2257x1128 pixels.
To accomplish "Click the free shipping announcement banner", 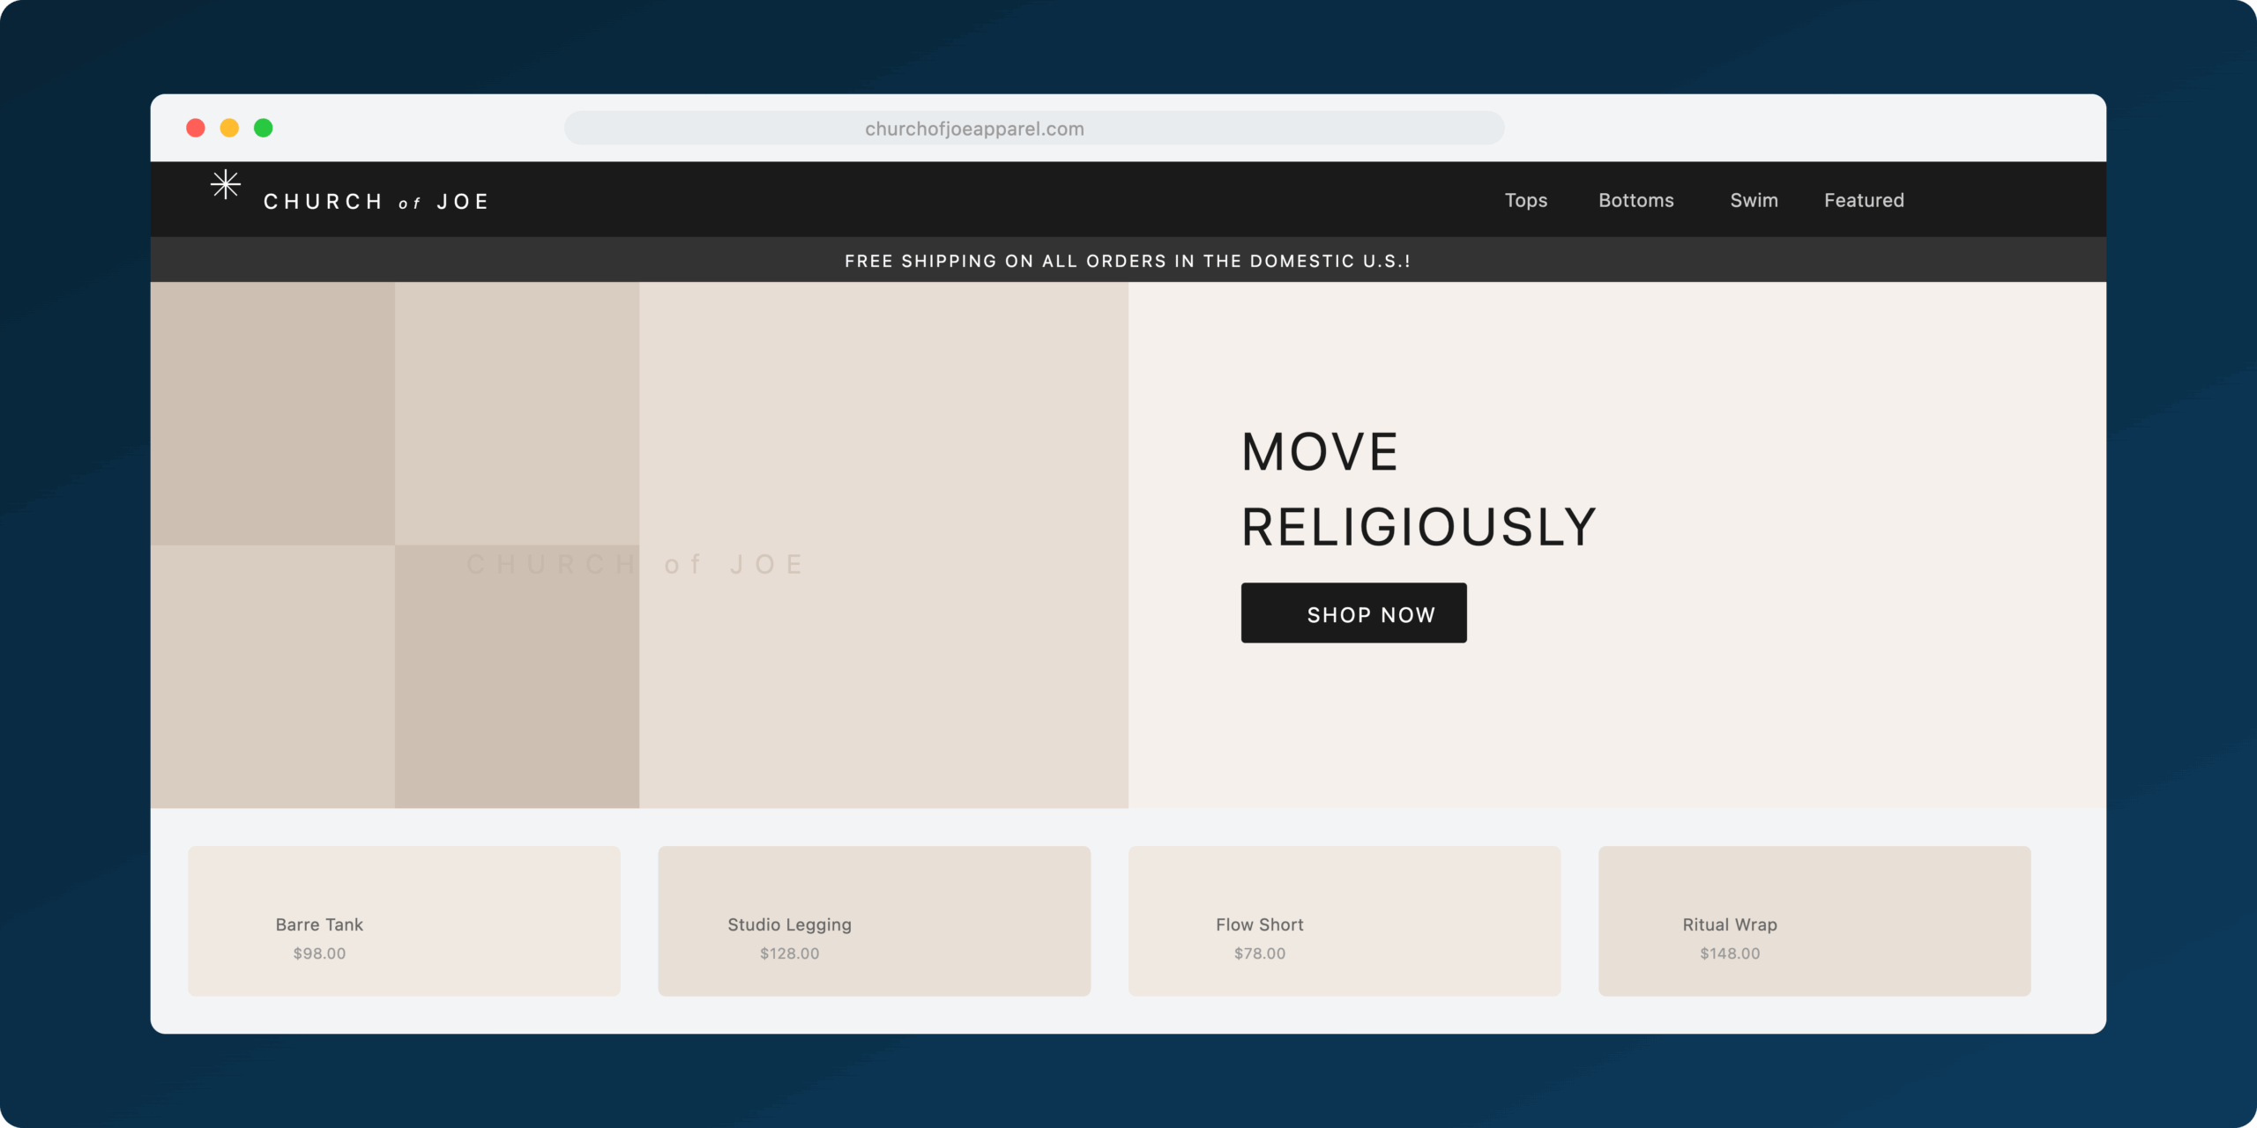I will click(x=1128, y=261).
